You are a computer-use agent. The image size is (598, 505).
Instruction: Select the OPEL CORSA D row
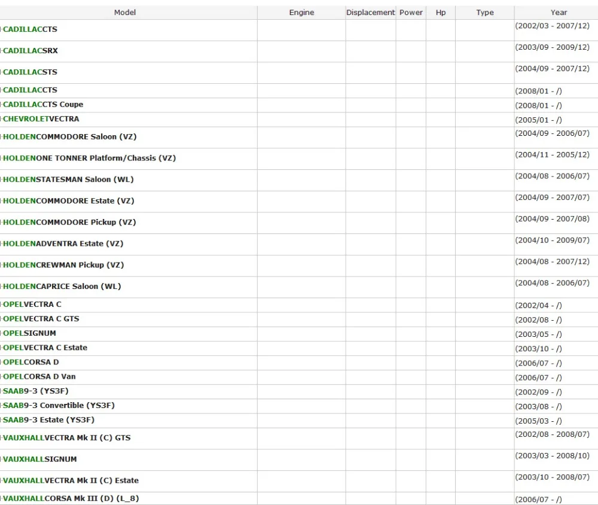click(x=299, y=363)
